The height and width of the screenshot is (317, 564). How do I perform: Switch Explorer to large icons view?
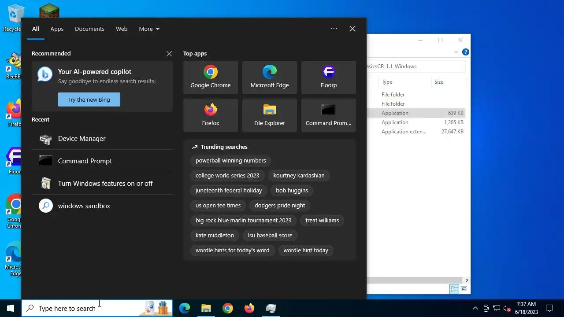tap(464, 289)
